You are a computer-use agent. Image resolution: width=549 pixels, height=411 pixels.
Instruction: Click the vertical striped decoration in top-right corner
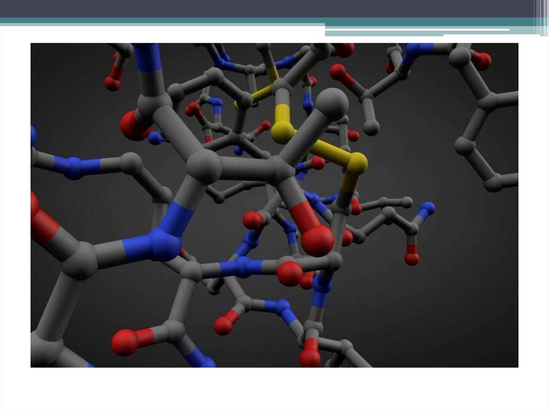click(x=542, y=17)
